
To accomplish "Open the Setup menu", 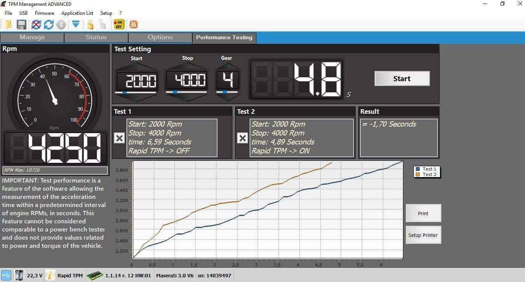I will [x=106, y=13].
